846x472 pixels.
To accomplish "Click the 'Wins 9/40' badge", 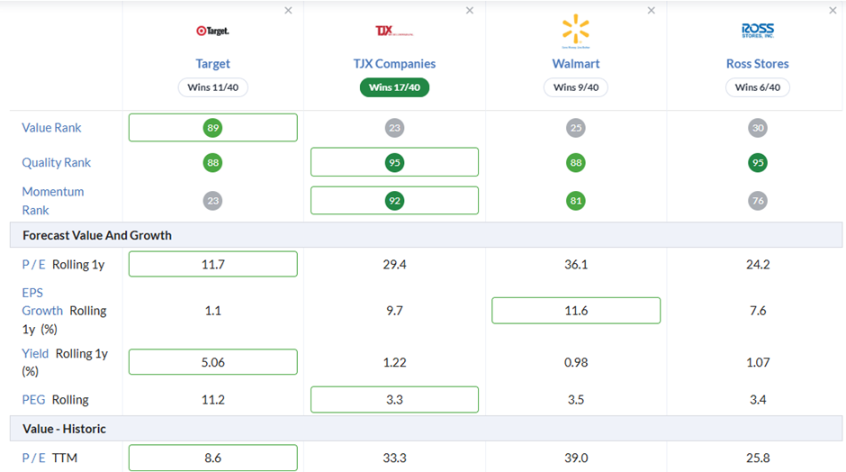I will tap(576, 87).
